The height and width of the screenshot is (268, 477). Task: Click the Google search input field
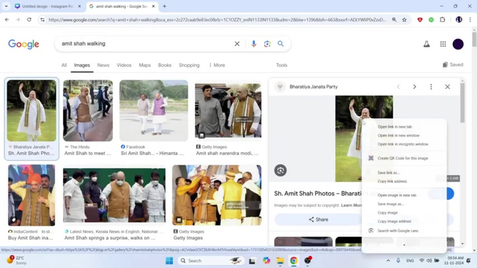(146, 44)
